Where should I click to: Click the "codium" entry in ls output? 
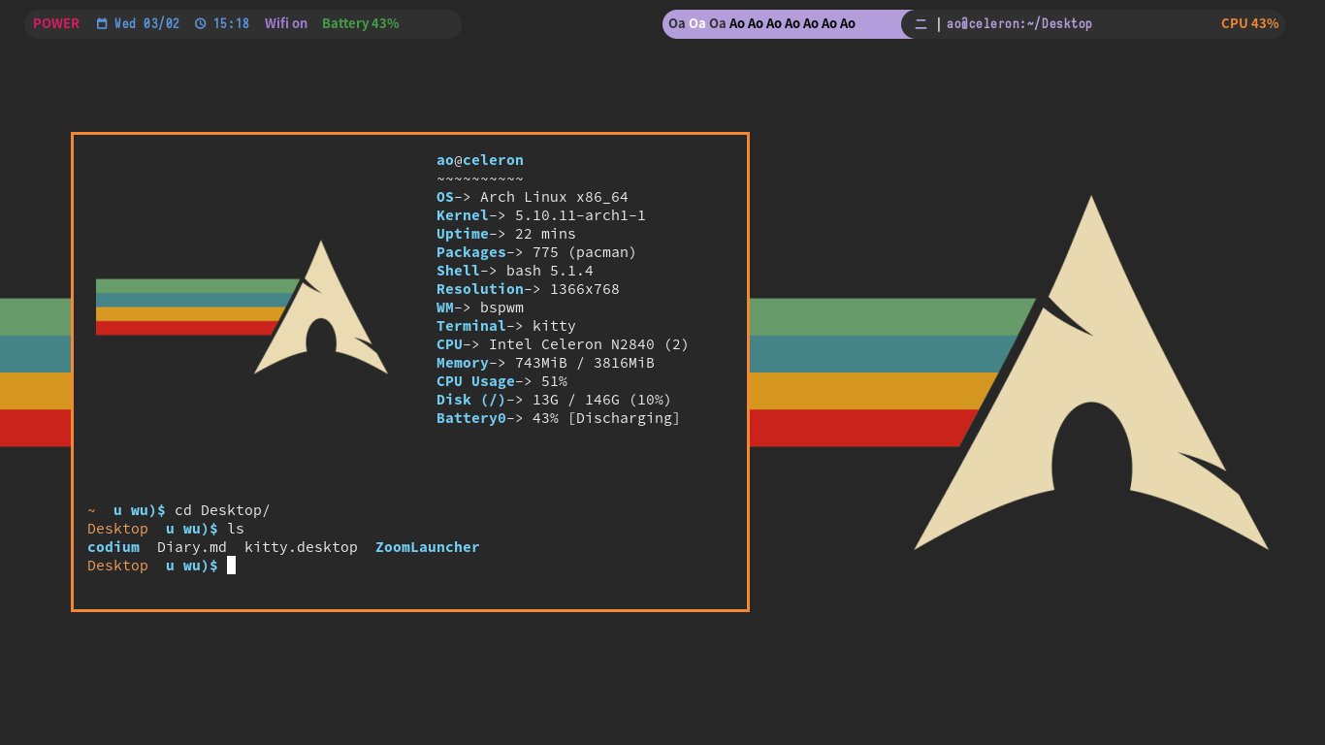click(113, 547)
